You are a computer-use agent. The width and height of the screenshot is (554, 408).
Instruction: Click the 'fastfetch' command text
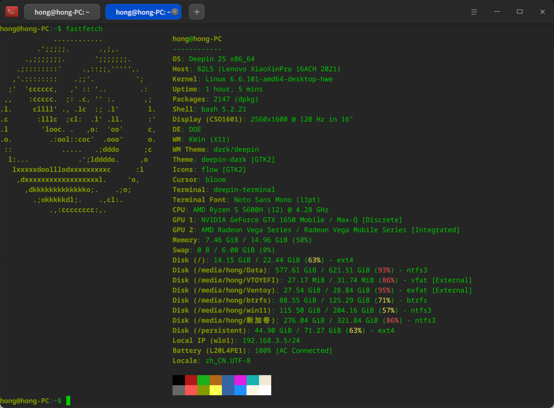[84, 29]
